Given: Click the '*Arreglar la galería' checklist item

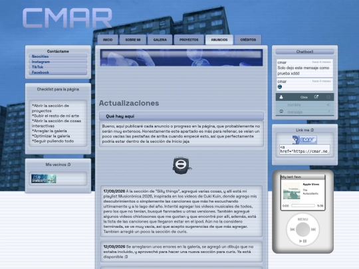Looking at the screenshot, I should point(49,131).
